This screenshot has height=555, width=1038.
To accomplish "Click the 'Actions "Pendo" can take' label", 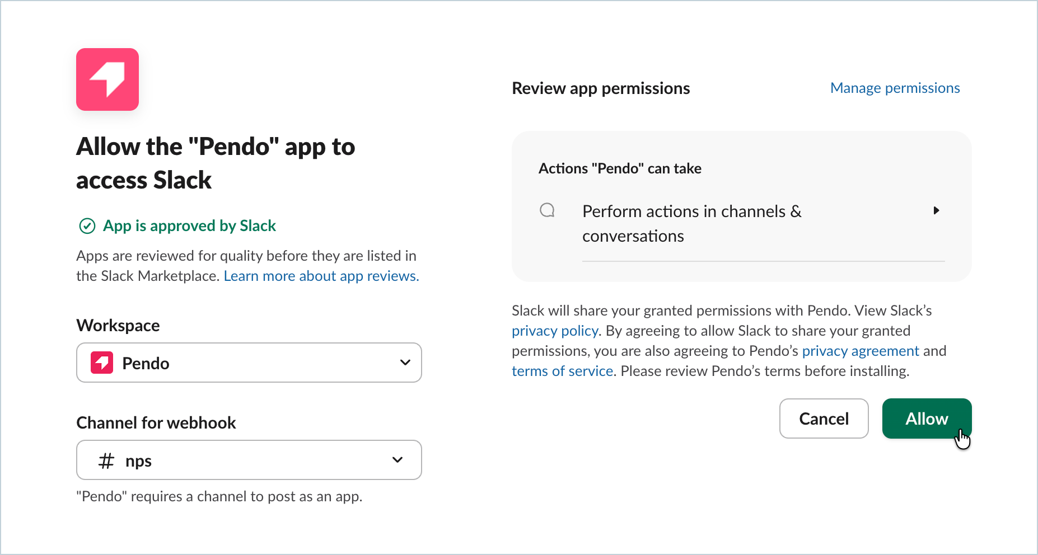I will 620,168.
